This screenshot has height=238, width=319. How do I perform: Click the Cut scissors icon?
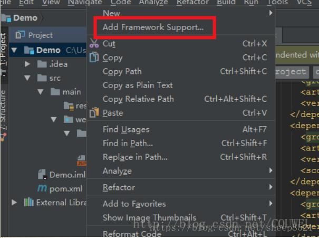[94, 43]
